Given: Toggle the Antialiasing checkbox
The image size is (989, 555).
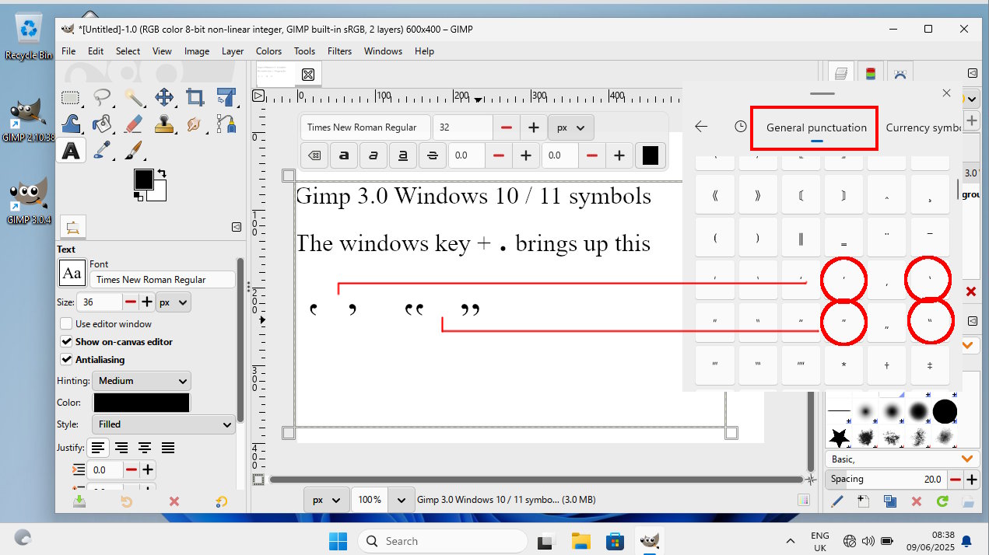Looking at the screenshot, I should coord(67,359).
